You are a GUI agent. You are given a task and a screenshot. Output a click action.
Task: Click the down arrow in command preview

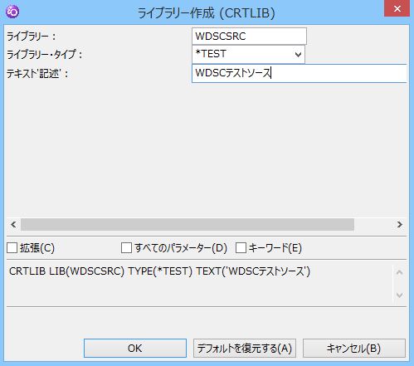click(x=399, y=295)
